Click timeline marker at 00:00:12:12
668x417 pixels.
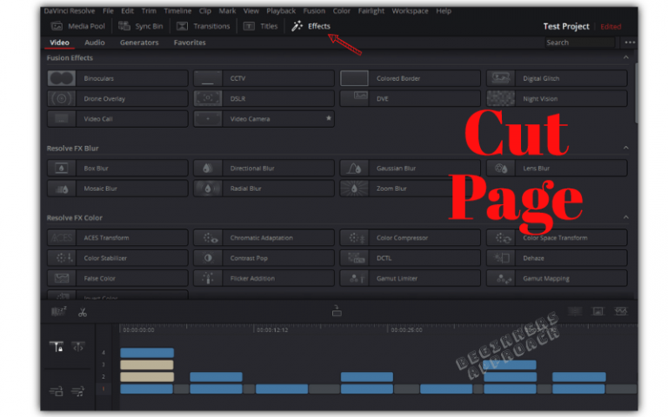pyautogui.click(x=271, y=330)
